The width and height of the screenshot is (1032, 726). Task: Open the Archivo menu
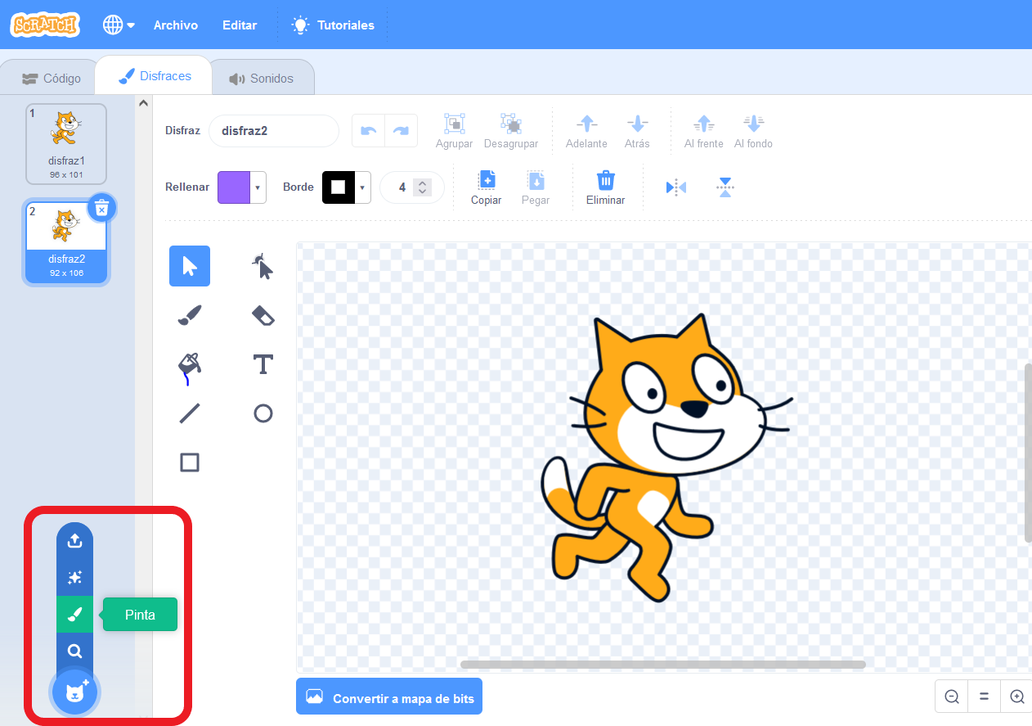coord(176,25)
